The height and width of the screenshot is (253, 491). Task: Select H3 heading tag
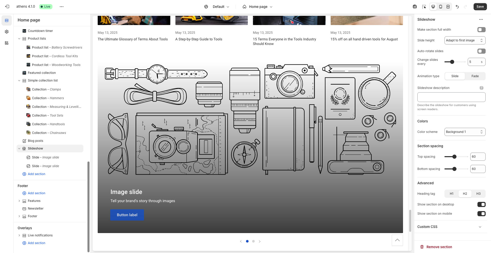tap(478, 194)
